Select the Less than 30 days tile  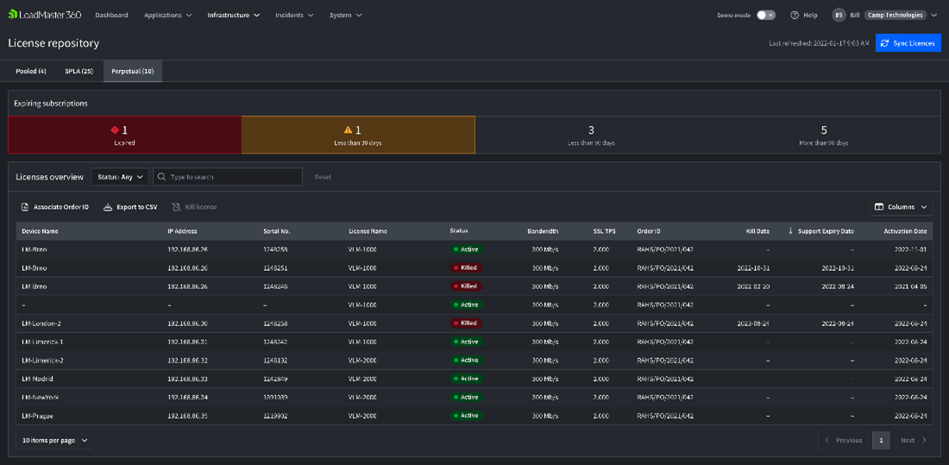click(x=358, y=135)
